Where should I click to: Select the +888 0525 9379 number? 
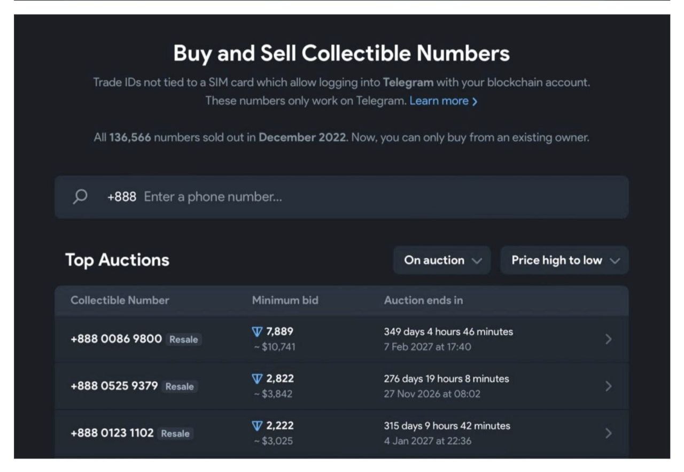pyautogui.click(x=114, y=386)
